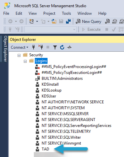Select NT AUTHORITY\SYSTEM login

(x=63, y=108)
